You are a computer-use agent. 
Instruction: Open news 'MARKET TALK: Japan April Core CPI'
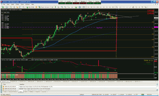pyautogui.click(x=35, y=89)
